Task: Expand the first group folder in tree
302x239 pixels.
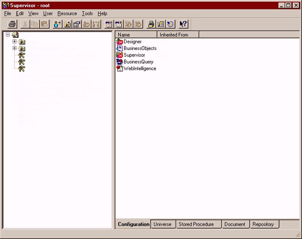Action: click(x=15, y=41)
